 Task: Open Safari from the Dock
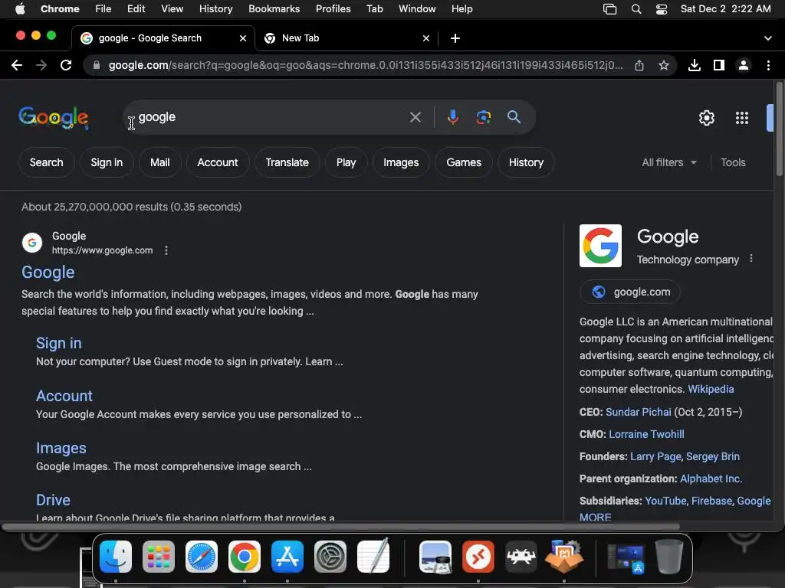tap(202, 557)
